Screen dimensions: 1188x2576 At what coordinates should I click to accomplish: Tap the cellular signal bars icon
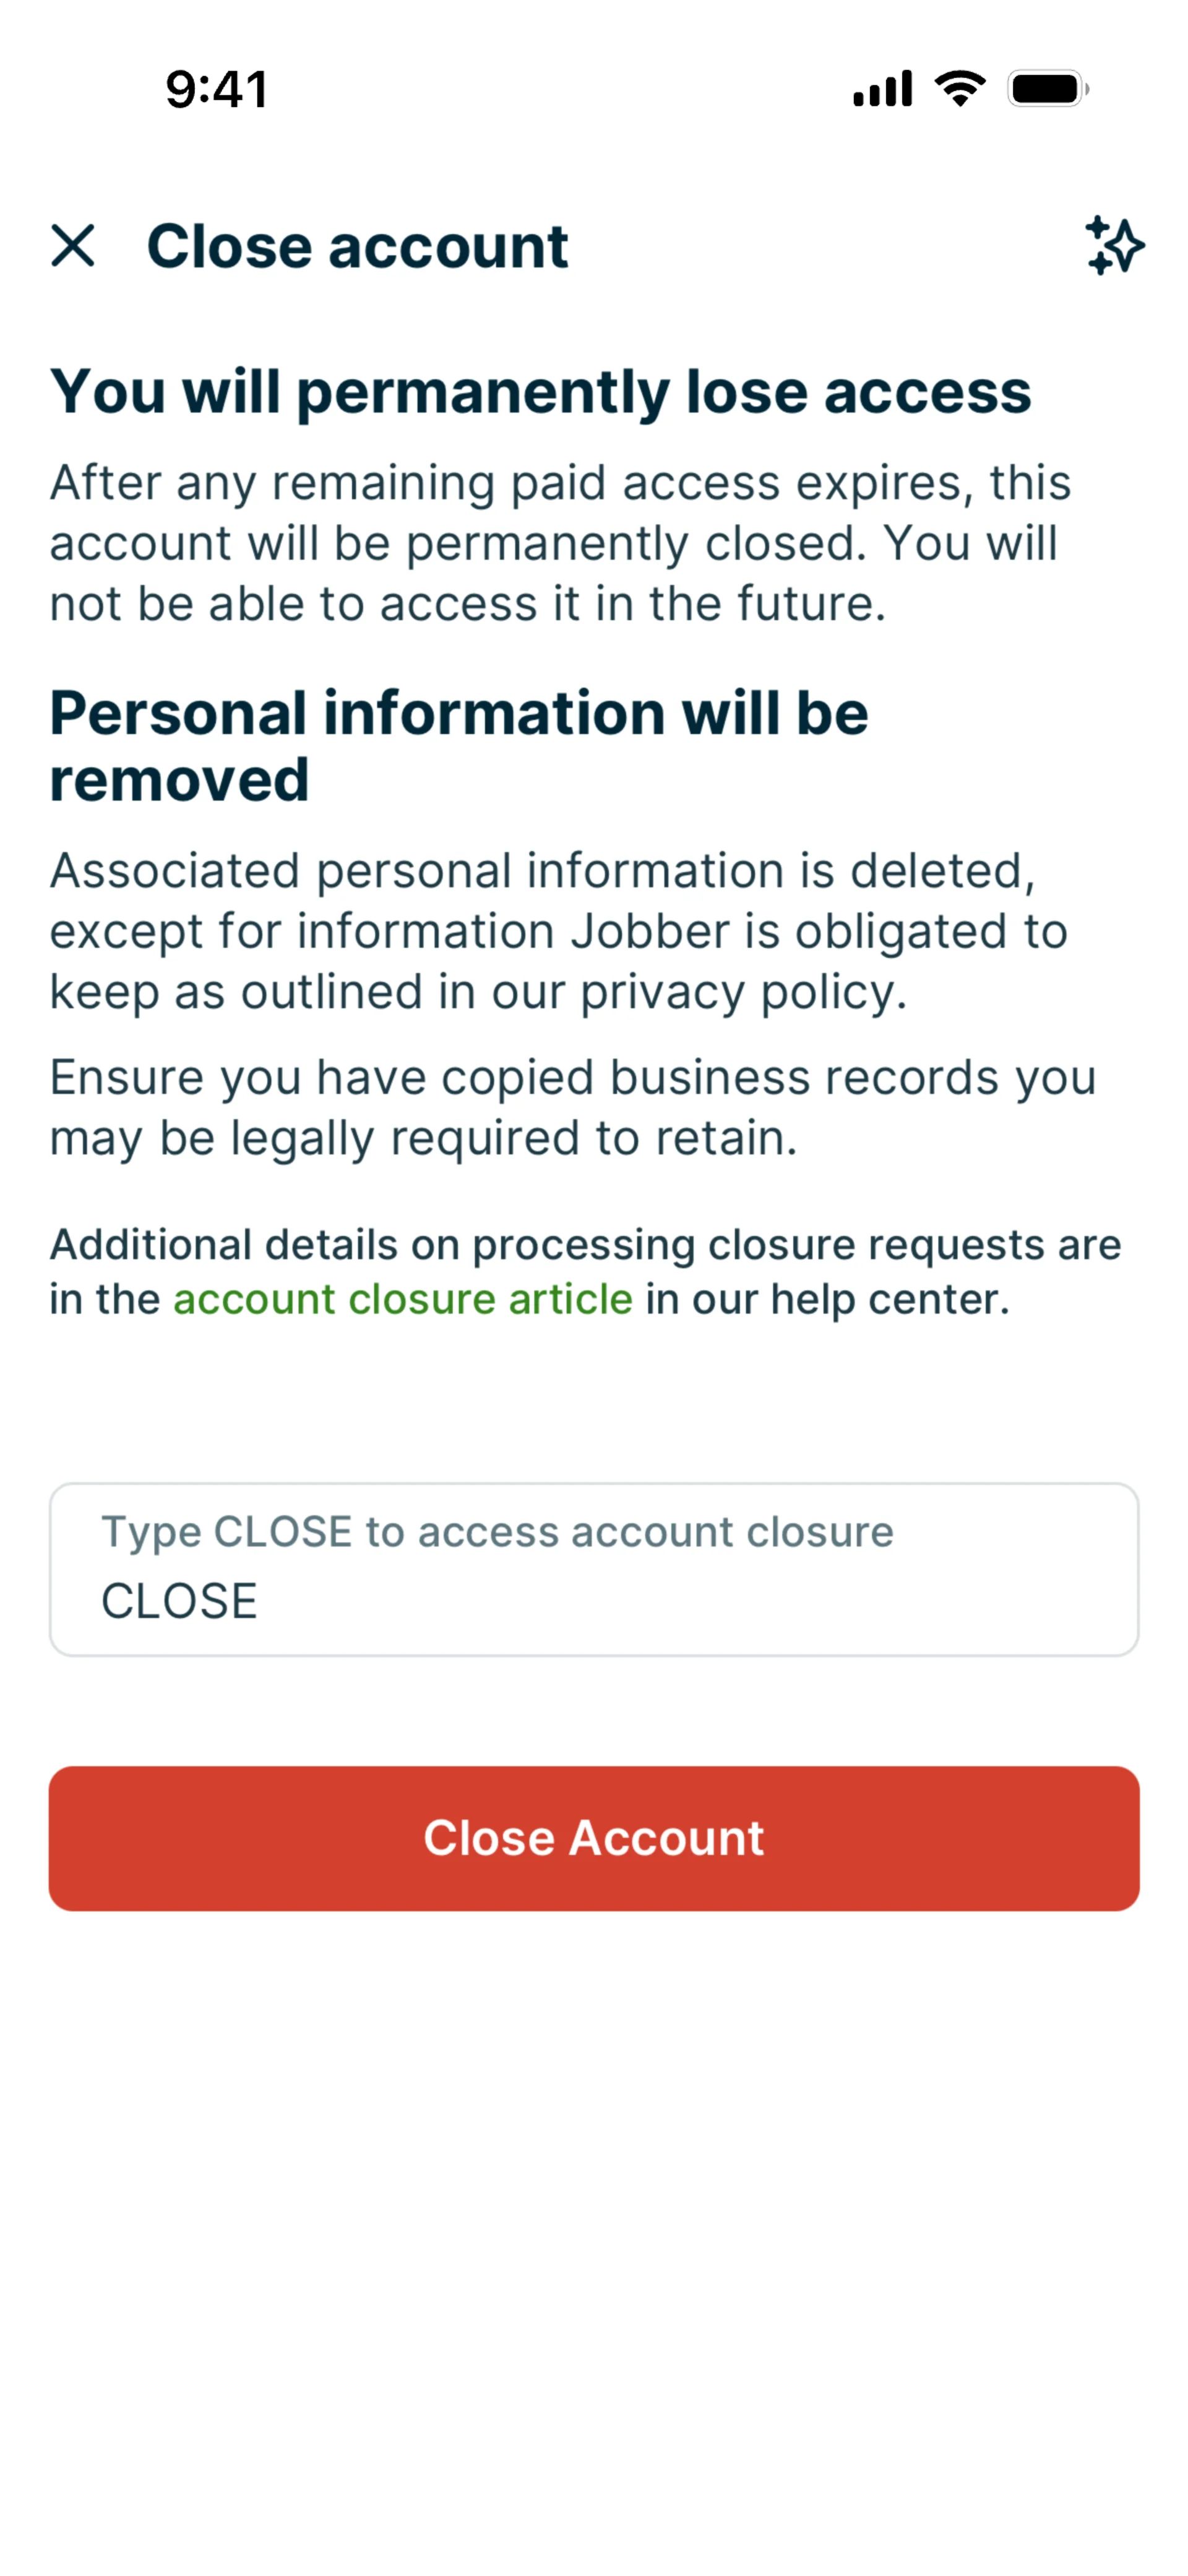click(x=882, y=89)
